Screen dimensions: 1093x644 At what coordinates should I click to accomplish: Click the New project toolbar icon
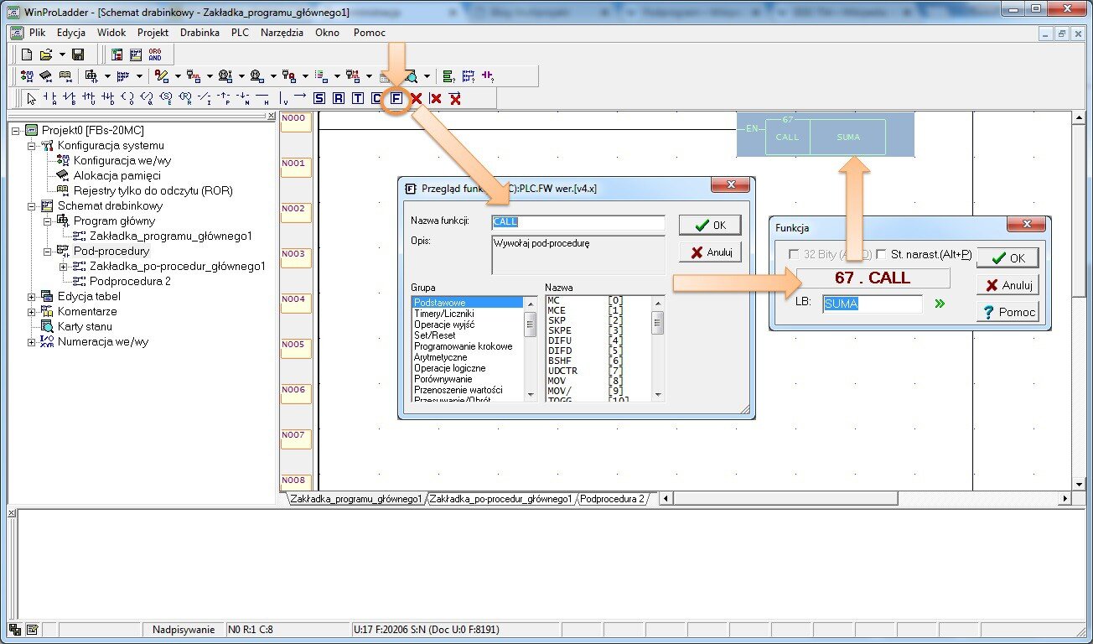point(27,55)
